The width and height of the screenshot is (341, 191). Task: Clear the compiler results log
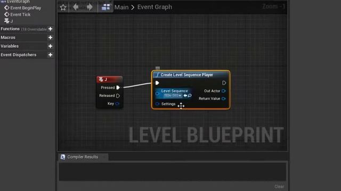tap(279, 186)
